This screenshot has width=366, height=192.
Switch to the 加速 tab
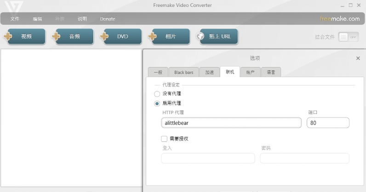click(x=209, y=72)
